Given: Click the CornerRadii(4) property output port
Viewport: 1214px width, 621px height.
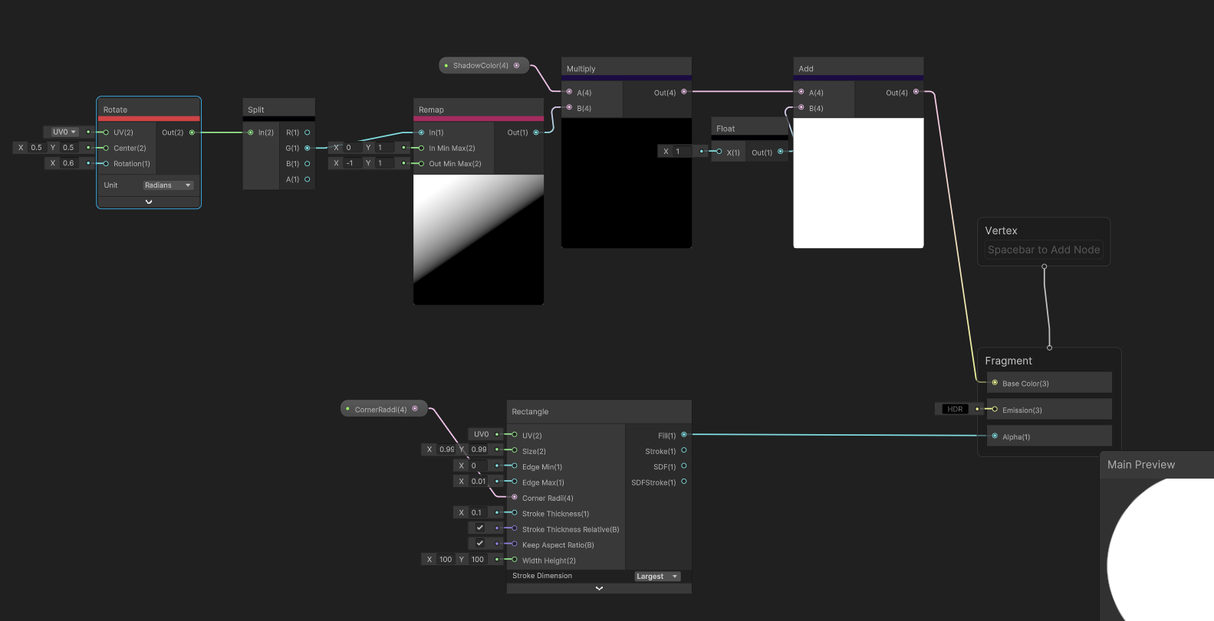Looking at the screenshot, I should point(415,409).
